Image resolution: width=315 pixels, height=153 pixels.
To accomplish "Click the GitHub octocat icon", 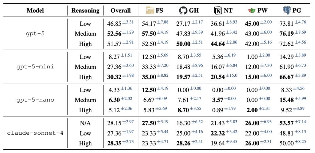I will [183, 11].
